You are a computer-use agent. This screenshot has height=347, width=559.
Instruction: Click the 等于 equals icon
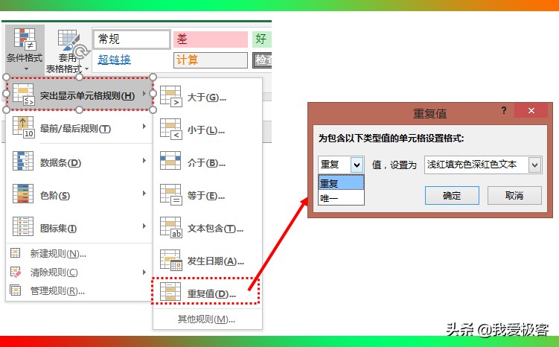171,194
